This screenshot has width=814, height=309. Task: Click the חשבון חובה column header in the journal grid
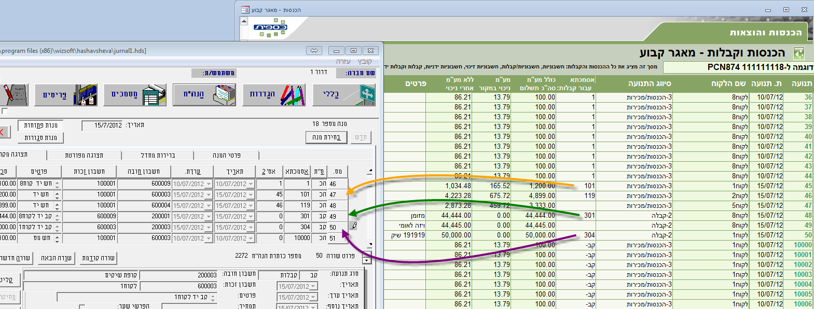tap(144, 172)
